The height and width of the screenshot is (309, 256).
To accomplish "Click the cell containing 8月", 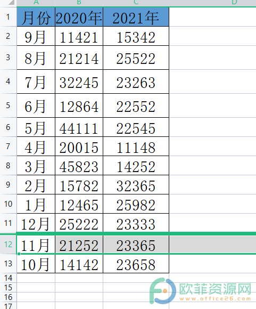I will [x=36, y=58].
